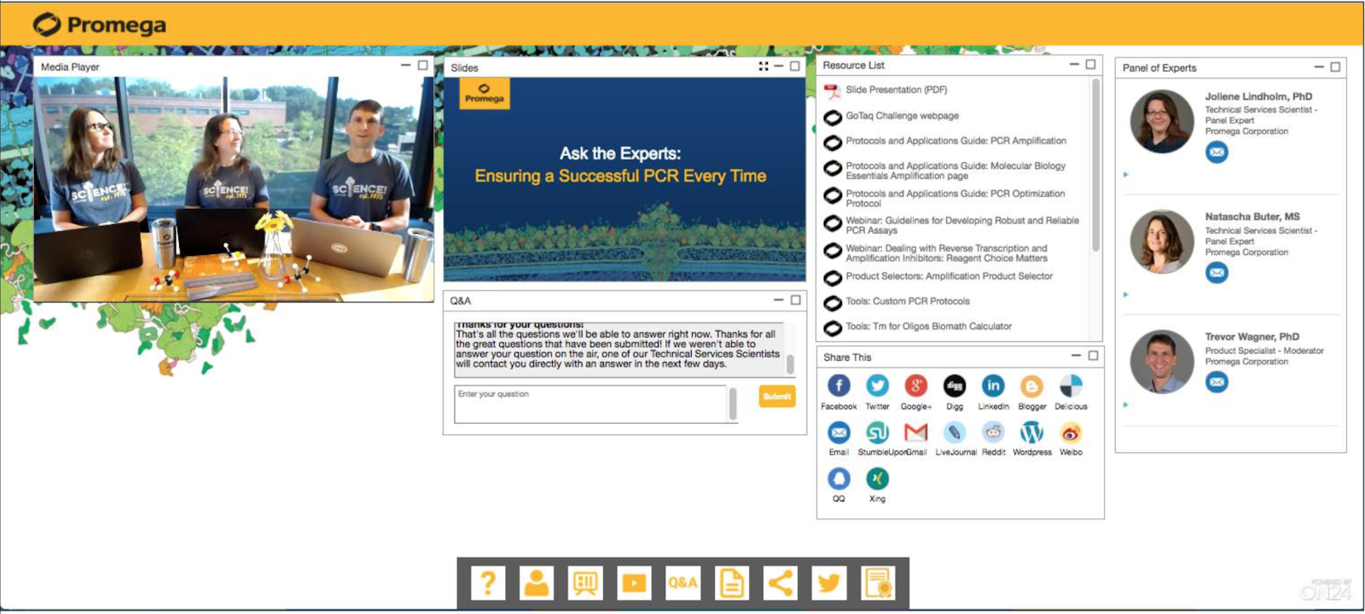Minimize the Resource List panel
This screenshot has width=1365, height=614.
click(1074, 65)
